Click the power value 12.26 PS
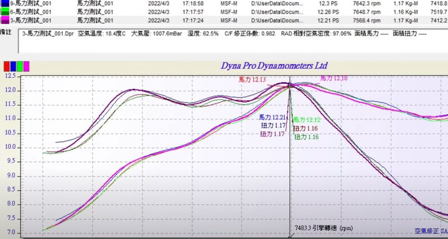The width and height of the screenshot is (448, 239). click(329, 12)
